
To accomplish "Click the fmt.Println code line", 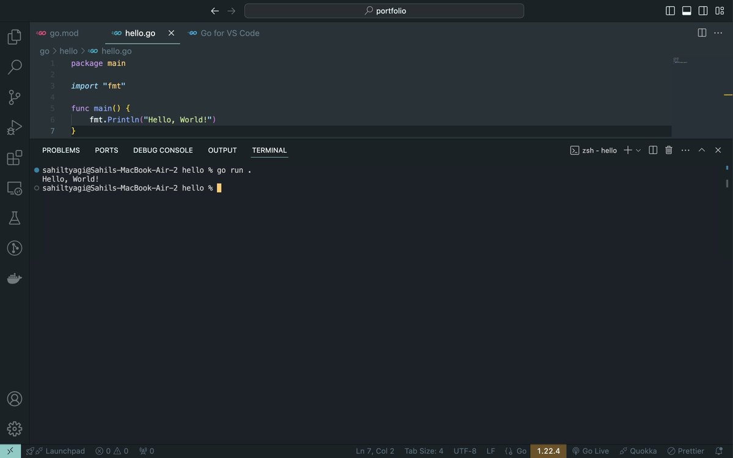I will [x=153, y=120].
